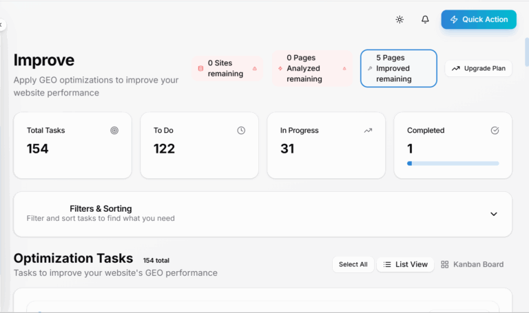Click the warning triangle in Sites remaining badge
This screenshot has width=529, height=313.
(255, 69)
